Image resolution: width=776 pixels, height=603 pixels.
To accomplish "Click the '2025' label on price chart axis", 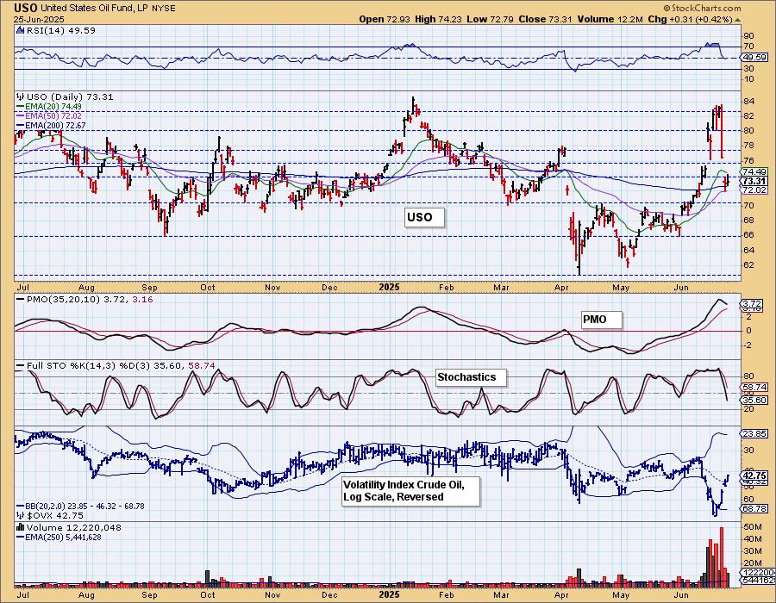I will coord(389,287).
